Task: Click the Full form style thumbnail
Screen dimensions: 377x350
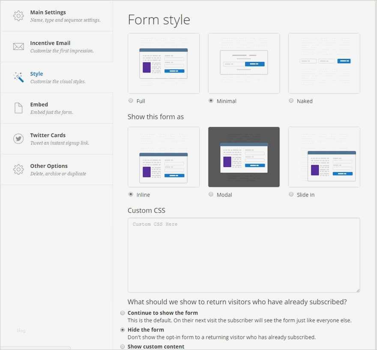Action: (x=163, y=63)
